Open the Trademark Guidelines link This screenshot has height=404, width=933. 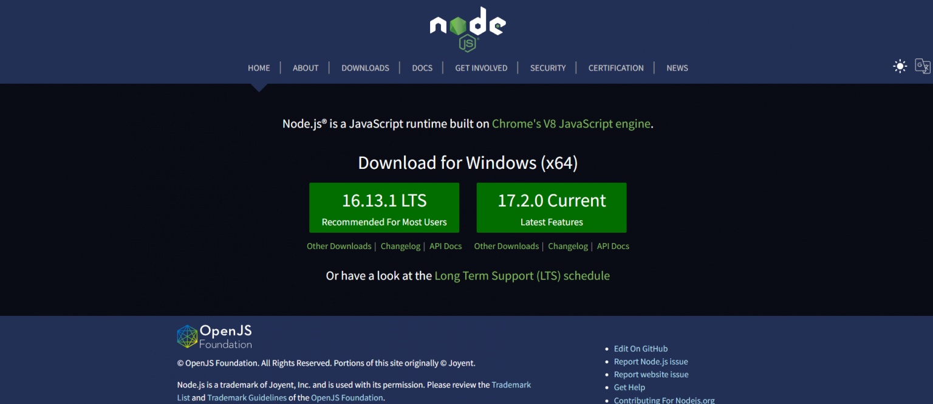[247, 398]
